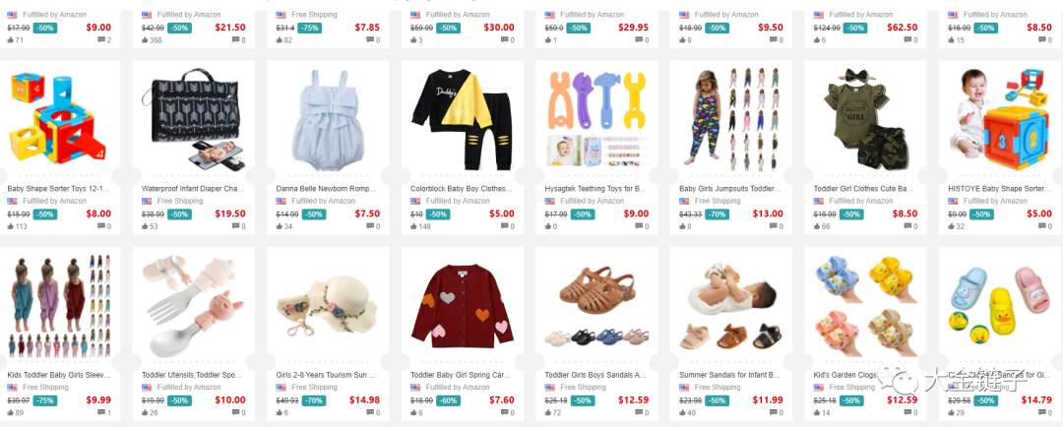1063x427 pixels.
Task: Click US flag icon on Toddler Utensils listing
Action: (x=147, y=388)
